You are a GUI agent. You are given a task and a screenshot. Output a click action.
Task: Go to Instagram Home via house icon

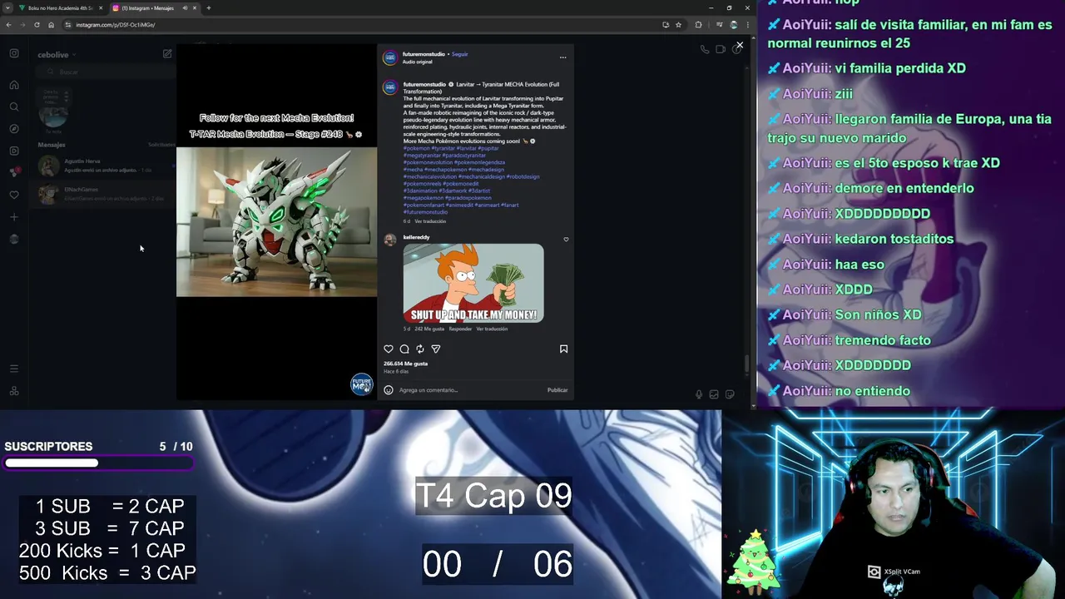pyautogui.click(x=14, y=85)
